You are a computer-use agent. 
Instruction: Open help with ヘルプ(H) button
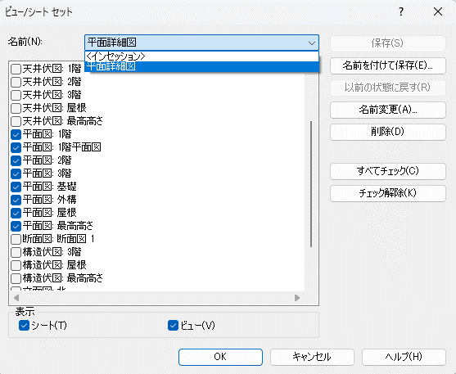point(404,357)
